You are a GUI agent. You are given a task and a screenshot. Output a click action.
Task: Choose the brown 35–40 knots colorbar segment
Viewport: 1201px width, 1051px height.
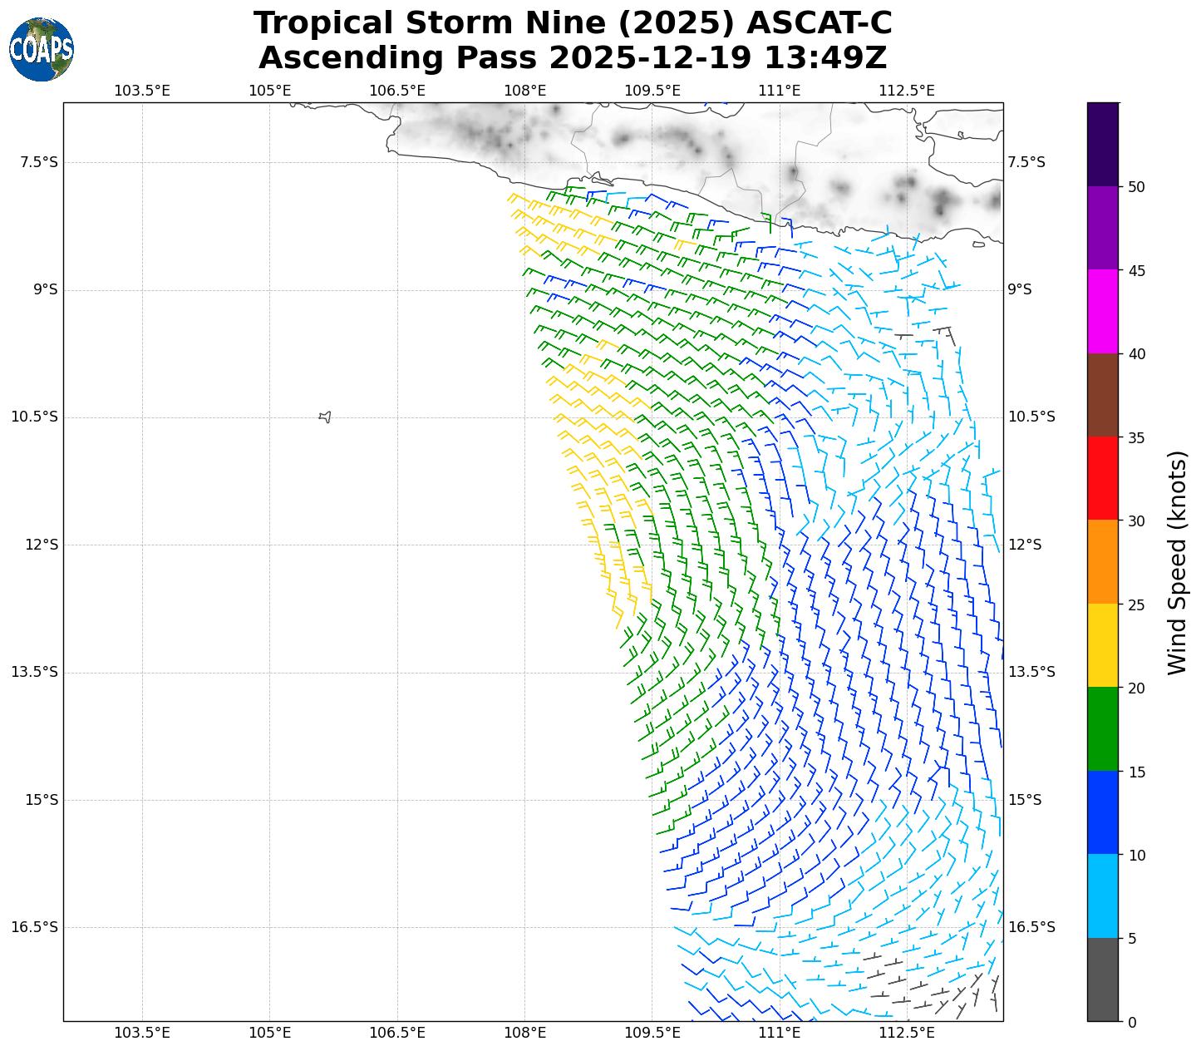tap(1103, 395)
